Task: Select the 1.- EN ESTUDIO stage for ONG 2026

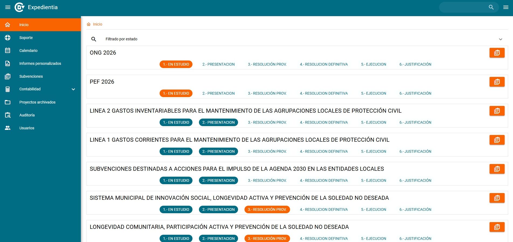Action: 176,64
